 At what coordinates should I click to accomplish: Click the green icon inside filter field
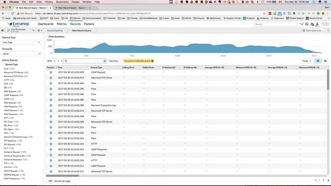(104, 61)
